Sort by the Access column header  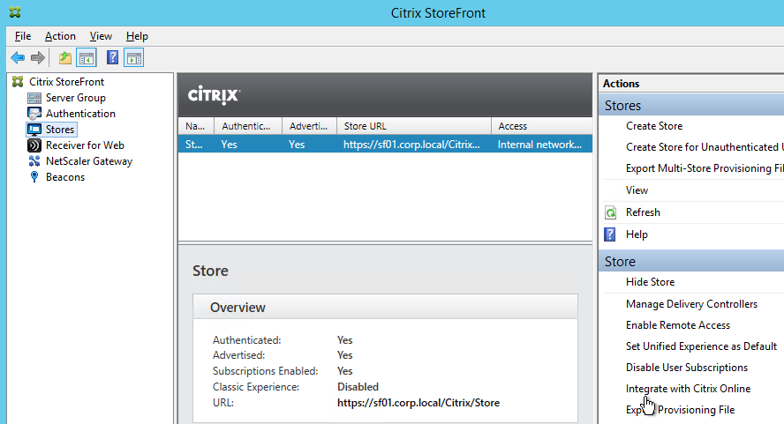click(x=542, y=126)
